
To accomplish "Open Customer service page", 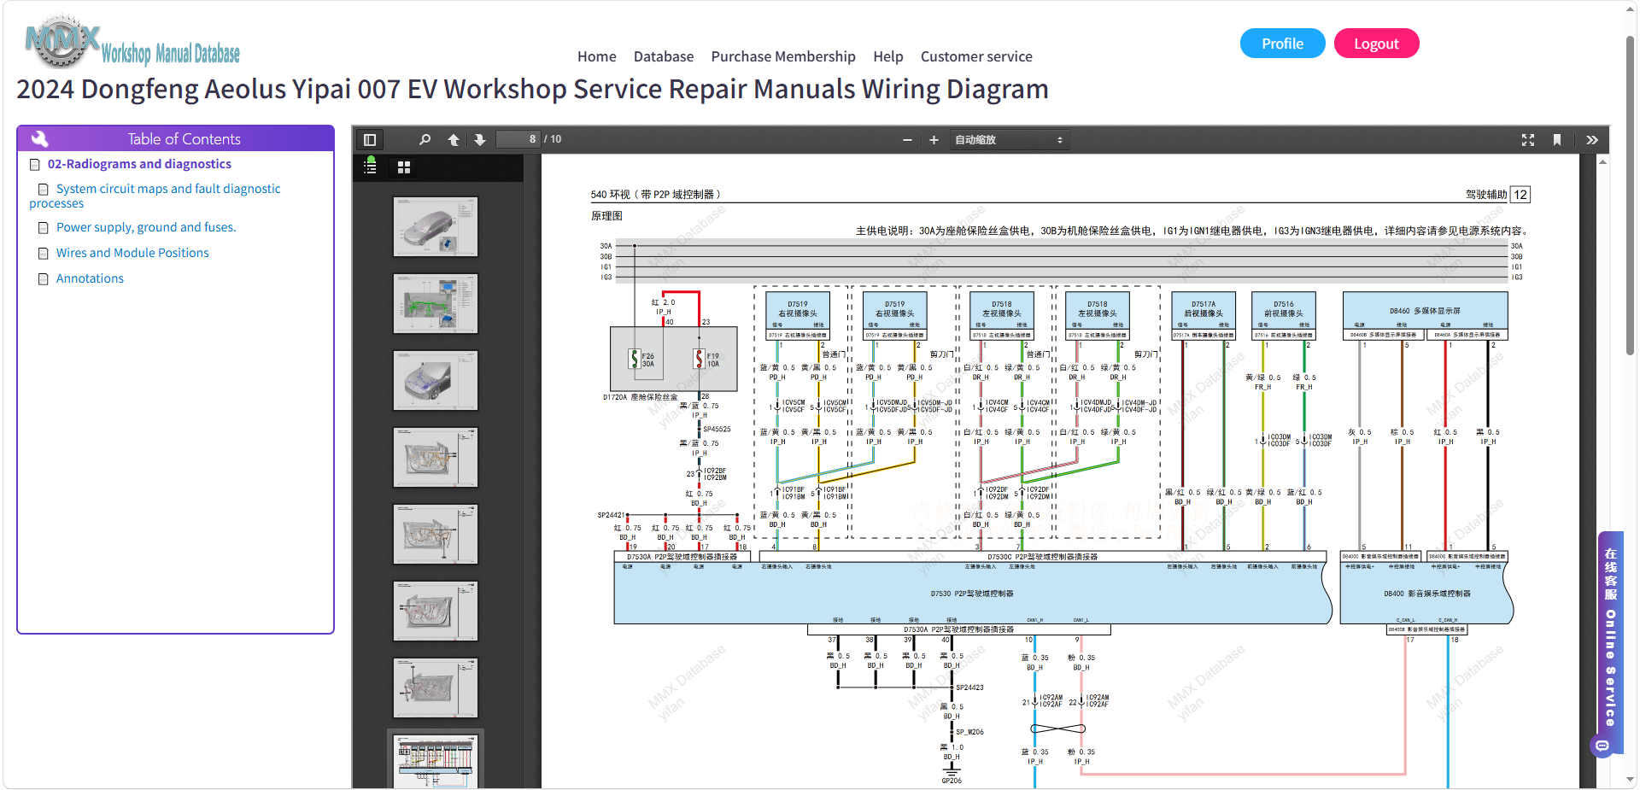I will coord(976,56).
